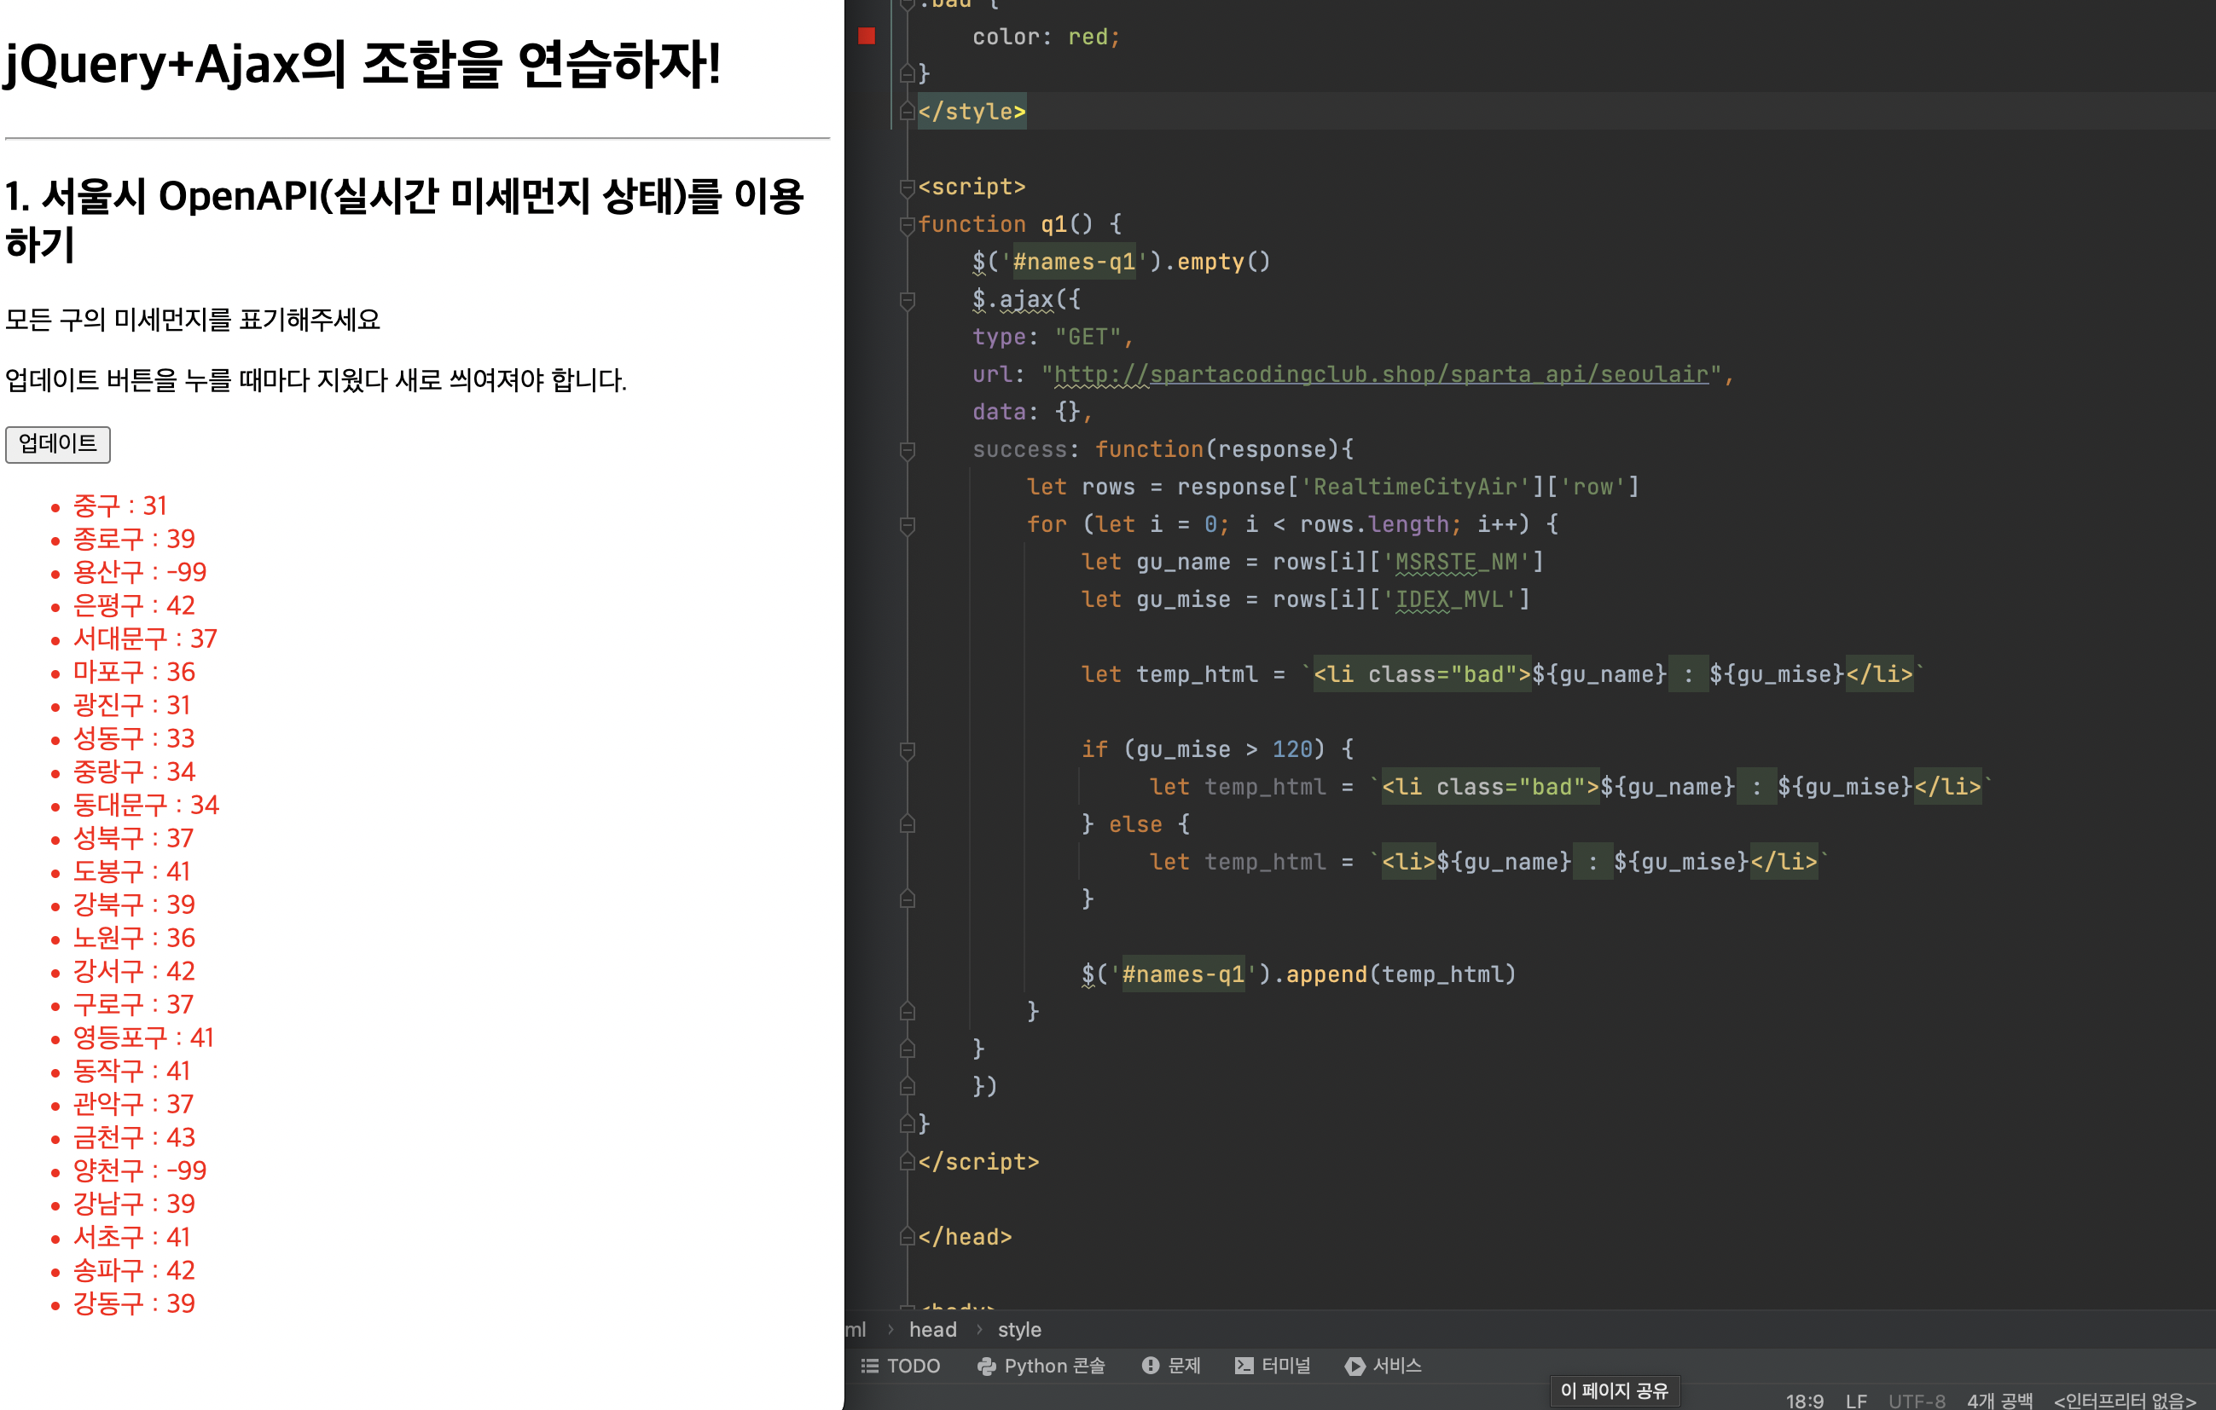
Task: Click the 업데이트 button
Action: pos(58,444)
